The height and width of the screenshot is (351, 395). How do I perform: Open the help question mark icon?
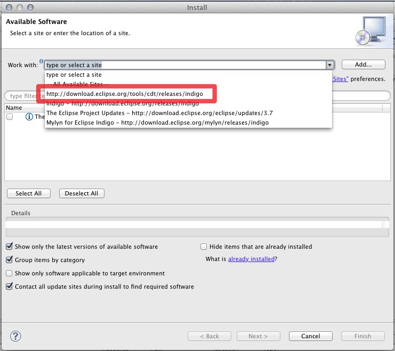coord(15,336)
